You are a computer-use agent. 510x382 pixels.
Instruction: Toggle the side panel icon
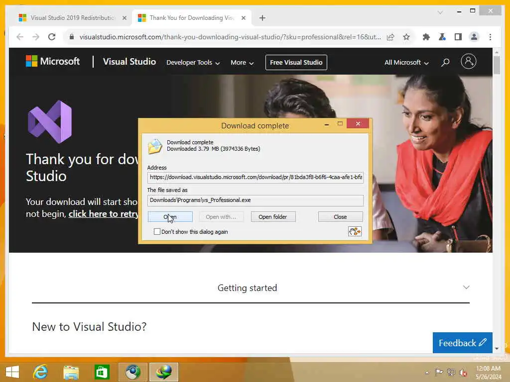(458, 37)
